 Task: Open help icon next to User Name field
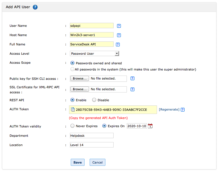pos(119,26)
